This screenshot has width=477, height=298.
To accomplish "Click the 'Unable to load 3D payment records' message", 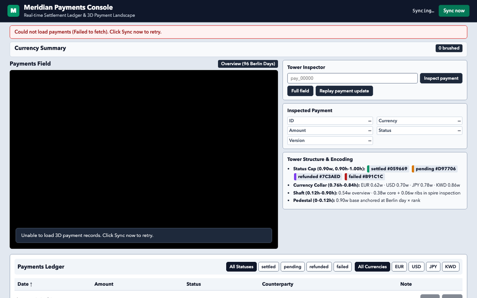I will click(x=143, y=235).
